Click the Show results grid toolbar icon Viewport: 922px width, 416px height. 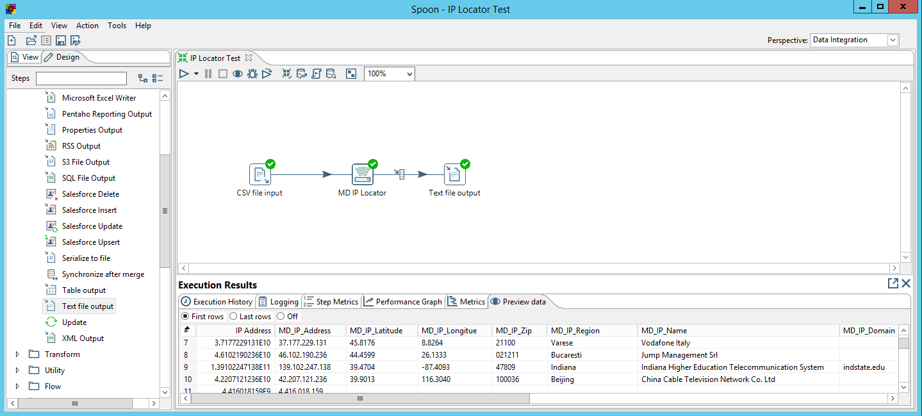(x=350, y=74)
